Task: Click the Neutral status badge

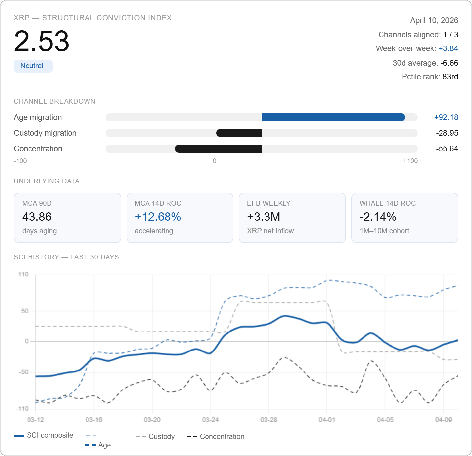Action: (x=33, y=66)
